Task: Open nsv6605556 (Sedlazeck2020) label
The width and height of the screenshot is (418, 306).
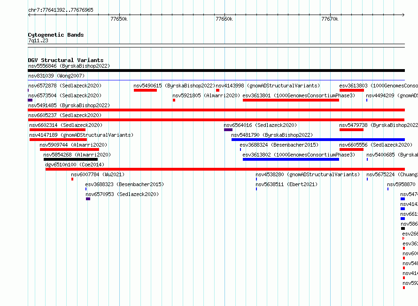Action: (x=376, y=145)
